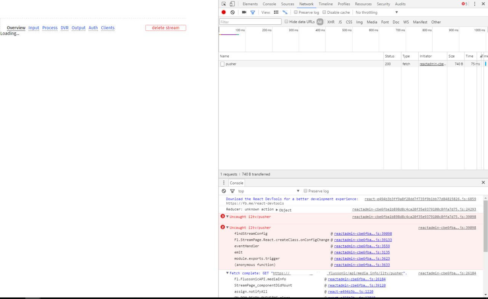Image resolution: width=488 pixels, height=299 pixels.
Task: Click the pusher request file icon
Action: pyautogui.click(x=222, y=64)
